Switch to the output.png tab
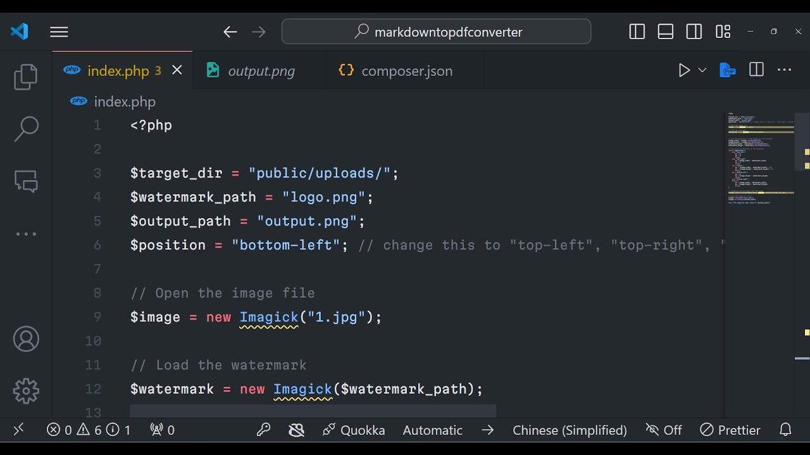The height and width of the screenshot is (455, 810). [x=261, y=71]
